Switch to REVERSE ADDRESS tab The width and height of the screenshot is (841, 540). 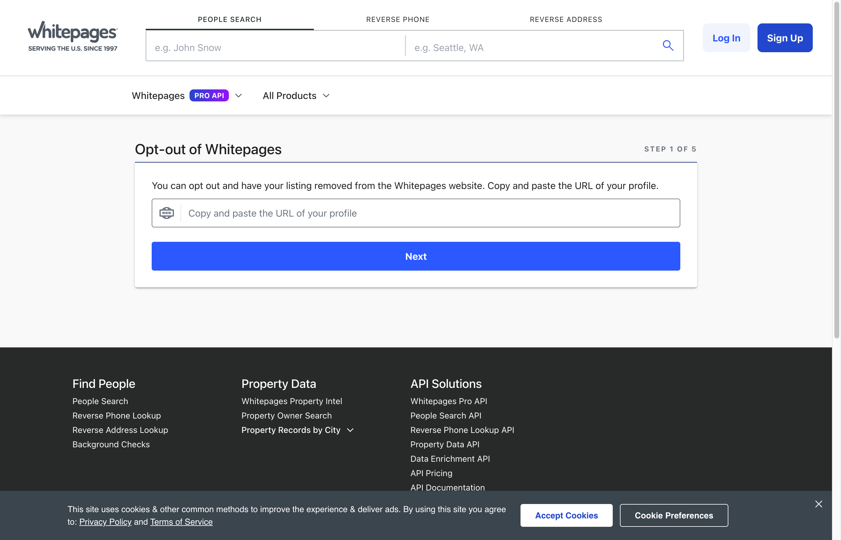tap(566, 19)
